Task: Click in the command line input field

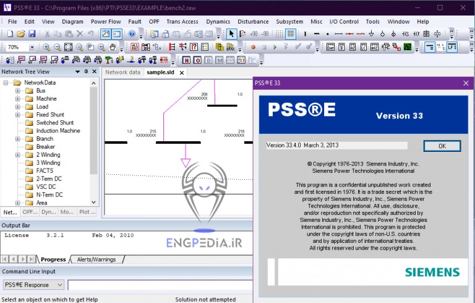Action: 160,285
